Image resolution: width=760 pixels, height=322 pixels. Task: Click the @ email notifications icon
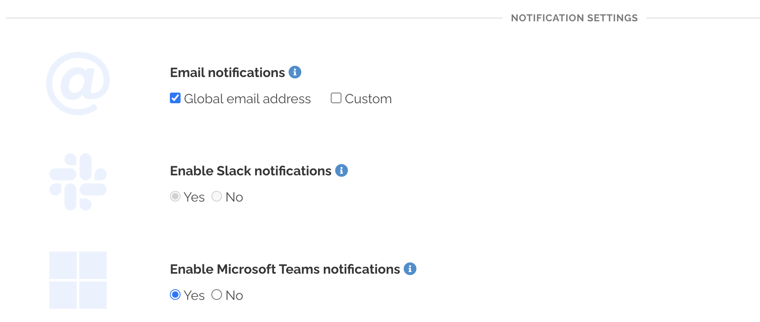[x=78, y=82]
